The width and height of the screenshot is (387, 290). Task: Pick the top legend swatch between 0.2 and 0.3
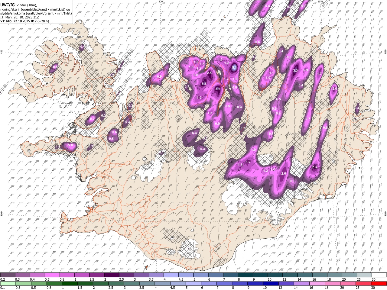click(8, 275)
